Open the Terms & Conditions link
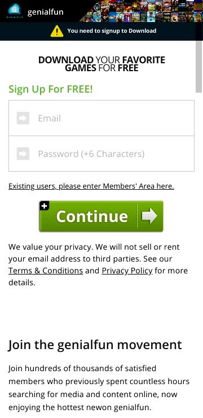 coord(46,271)
